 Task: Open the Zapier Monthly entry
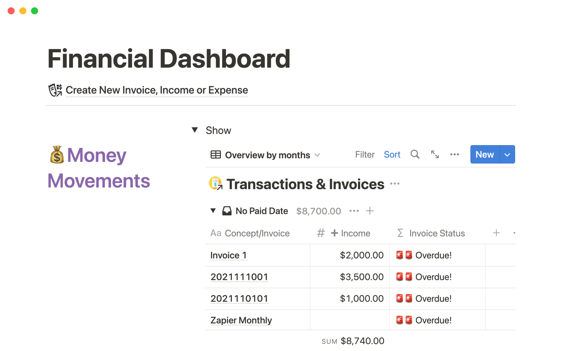241,320
